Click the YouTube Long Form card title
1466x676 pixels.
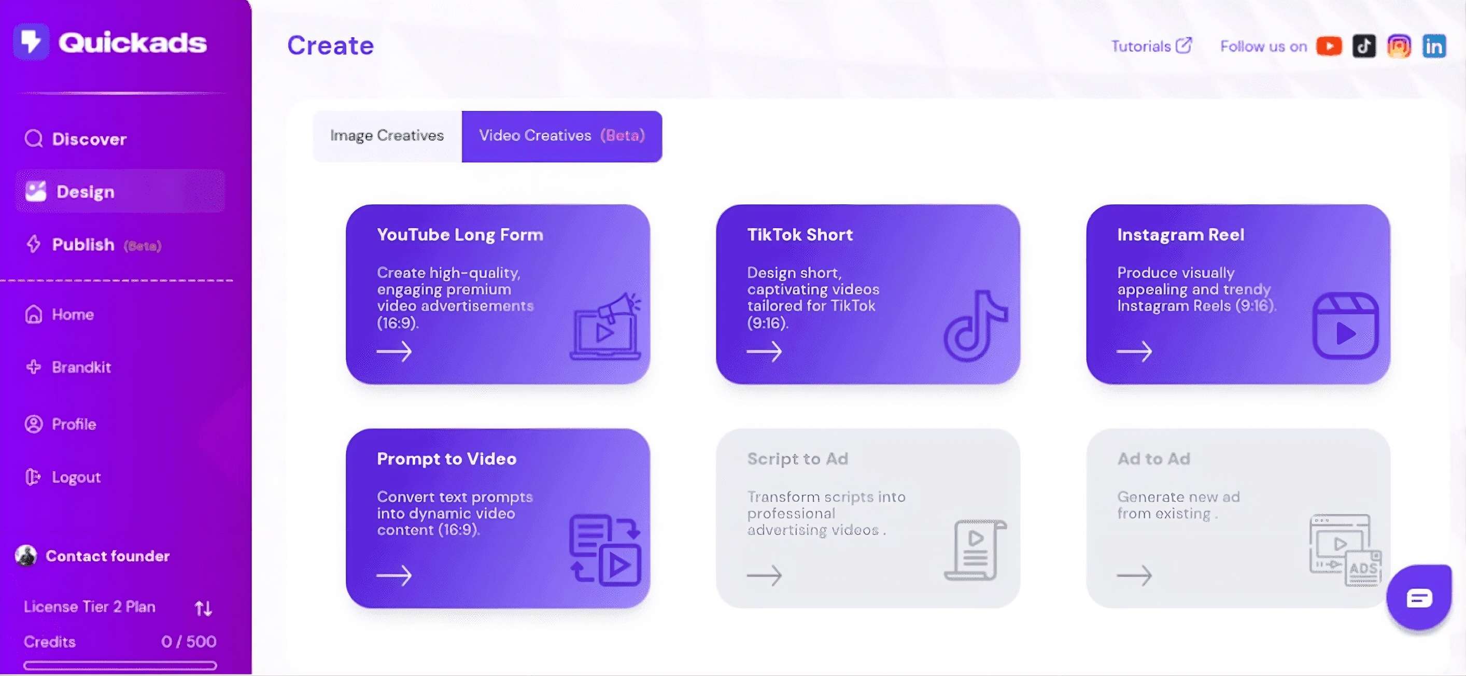click(460, 234)
